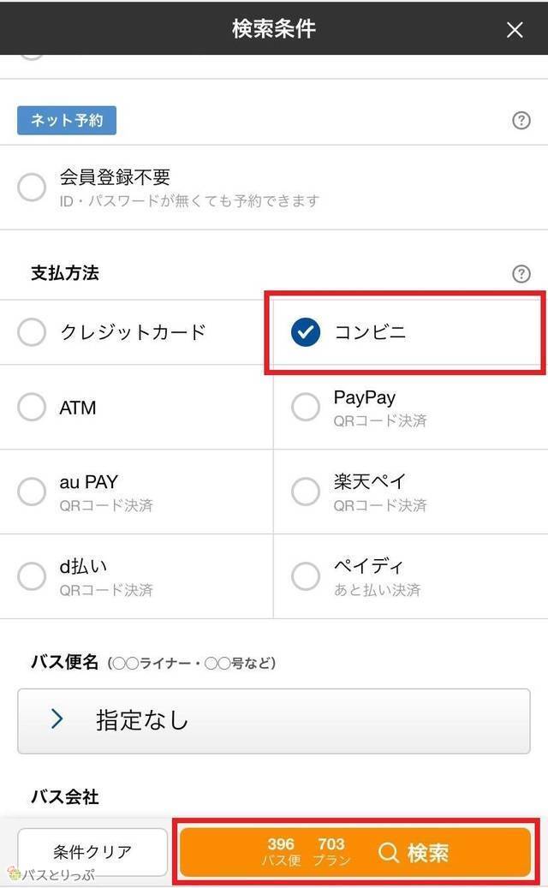Select the クレジットカード payment option
The height and width of the screenshot is (888, 548).
32,332
